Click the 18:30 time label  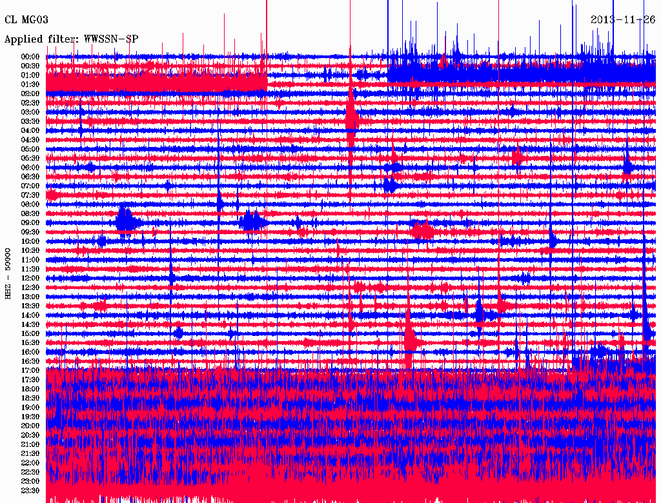click(30, 398)
